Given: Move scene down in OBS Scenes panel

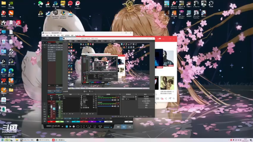Looking at the screenshot, I should 72,114.
